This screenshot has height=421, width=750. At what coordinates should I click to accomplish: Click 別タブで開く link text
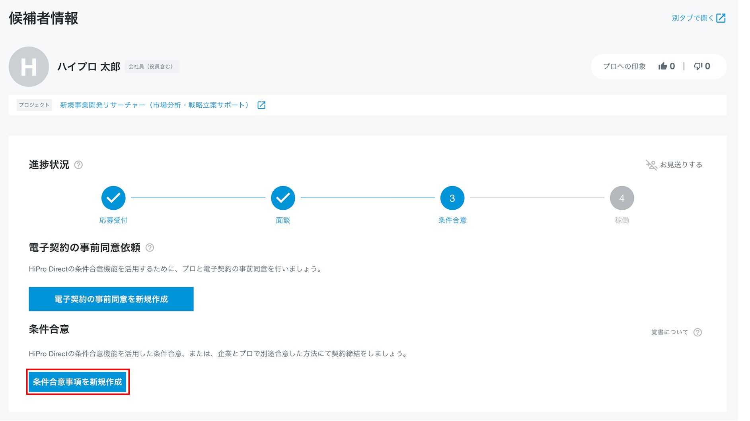coord(692,18)
